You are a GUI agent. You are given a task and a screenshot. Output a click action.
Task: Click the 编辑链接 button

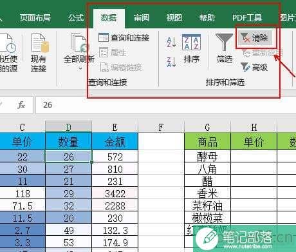click(121, 68)
